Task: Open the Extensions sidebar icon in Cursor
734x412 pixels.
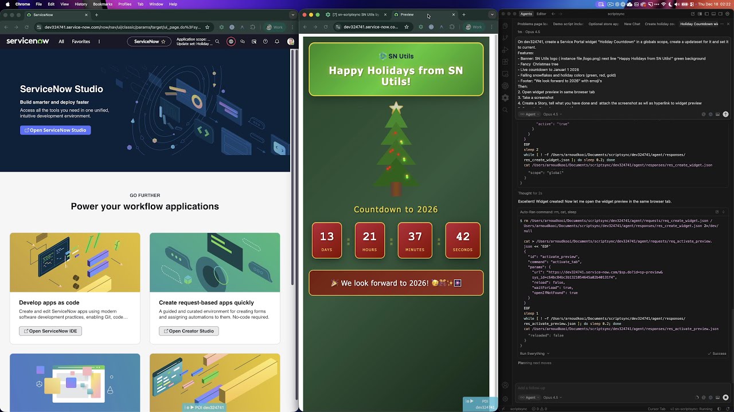Action: coord(505,62)
